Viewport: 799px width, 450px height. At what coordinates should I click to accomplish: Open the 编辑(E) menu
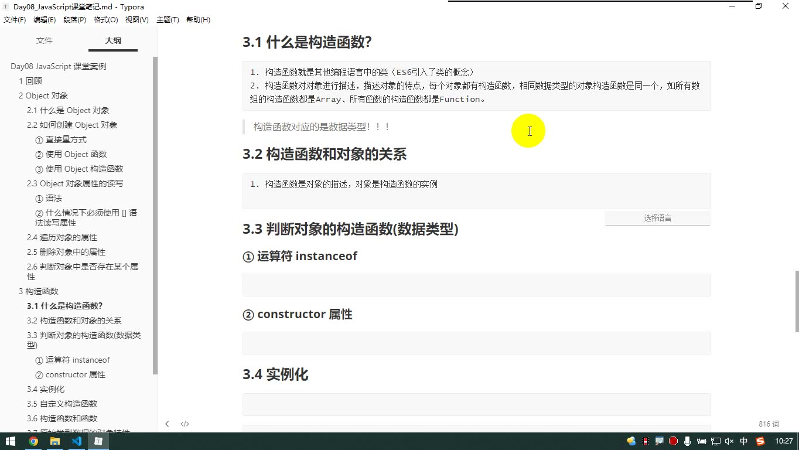tap(45, 20)
